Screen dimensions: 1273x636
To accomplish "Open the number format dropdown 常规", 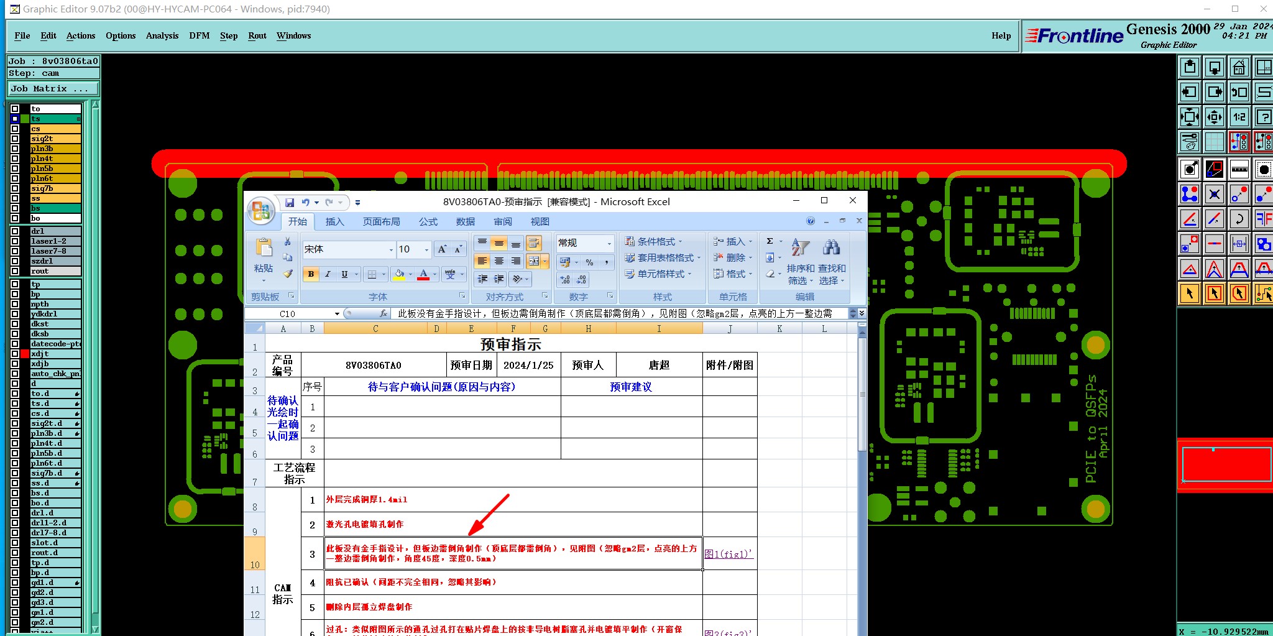I will coord(609,243).
